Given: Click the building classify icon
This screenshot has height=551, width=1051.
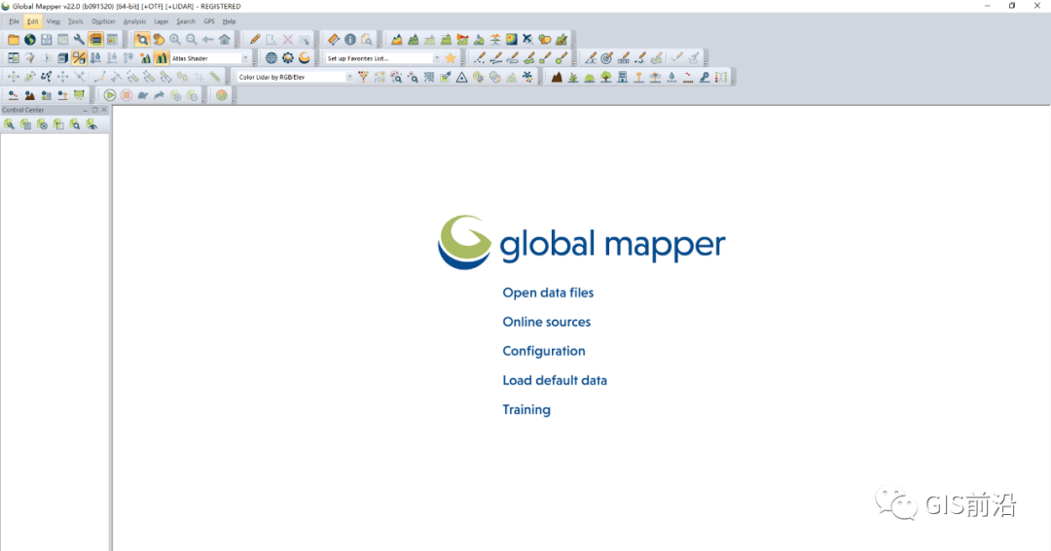Looking at the screenshot, I should click(x=623, y=77).
